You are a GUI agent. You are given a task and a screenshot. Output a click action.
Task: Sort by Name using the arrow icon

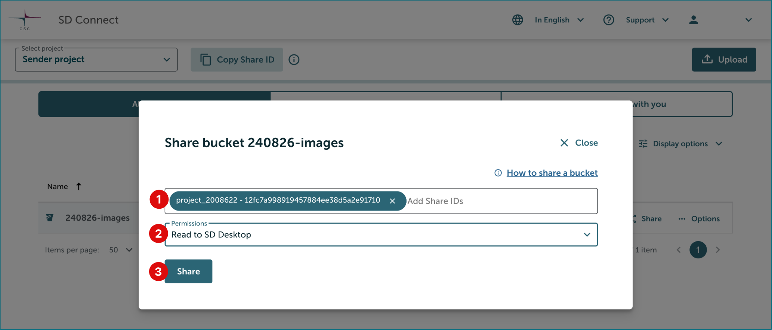click(x=78, y=186)
